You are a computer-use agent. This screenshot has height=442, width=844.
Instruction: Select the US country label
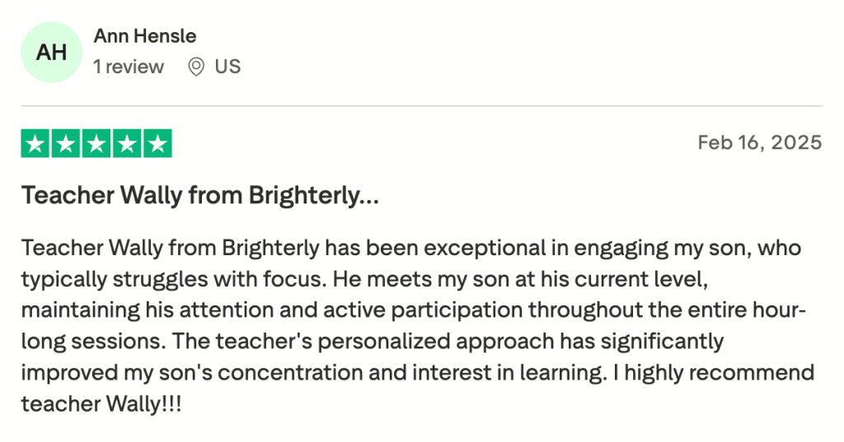(227, 67)
